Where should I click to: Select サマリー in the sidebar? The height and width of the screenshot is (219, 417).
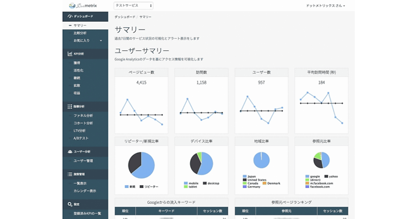tap(80, 26)
